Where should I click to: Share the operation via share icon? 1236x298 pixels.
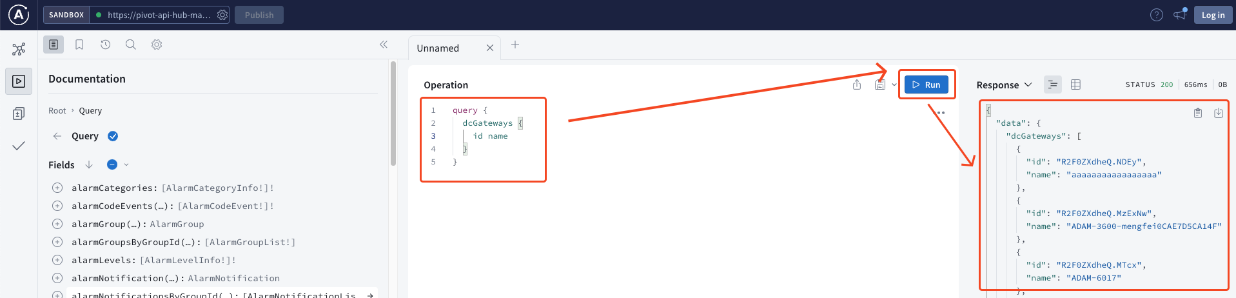(x=857, y=84)
